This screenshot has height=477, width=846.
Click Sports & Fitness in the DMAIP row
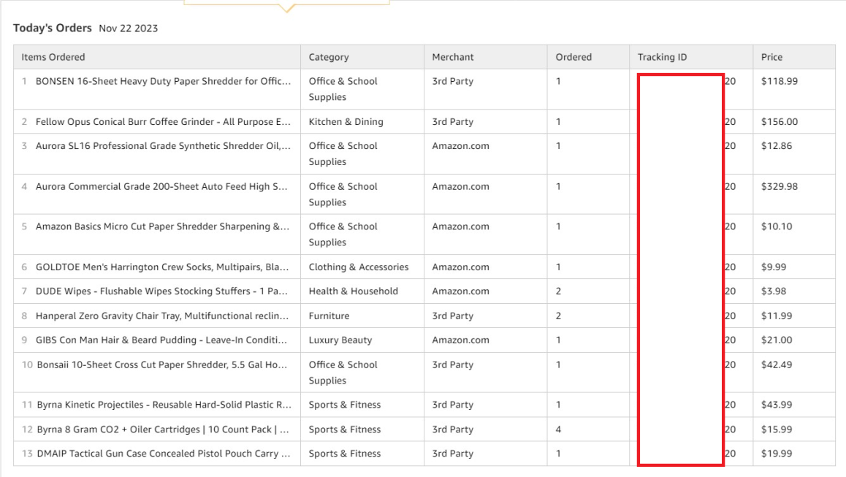(x=345, y=454)
